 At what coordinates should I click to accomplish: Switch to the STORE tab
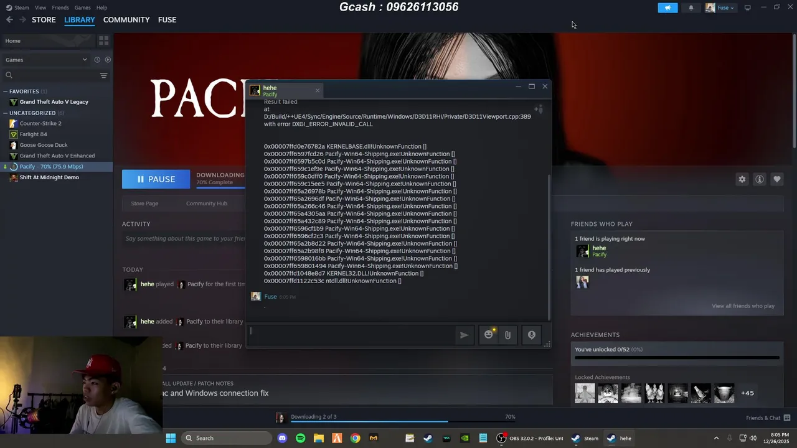(x=44, y=20)
